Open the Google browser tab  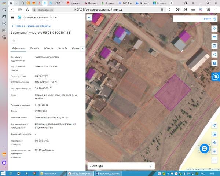click(142, 3)
